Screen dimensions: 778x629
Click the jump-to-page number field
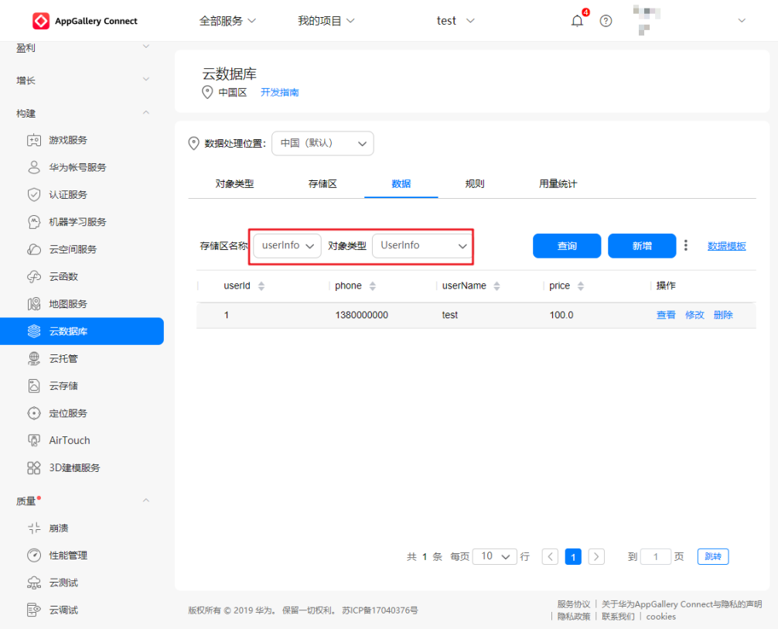click(x=656, y=556)
